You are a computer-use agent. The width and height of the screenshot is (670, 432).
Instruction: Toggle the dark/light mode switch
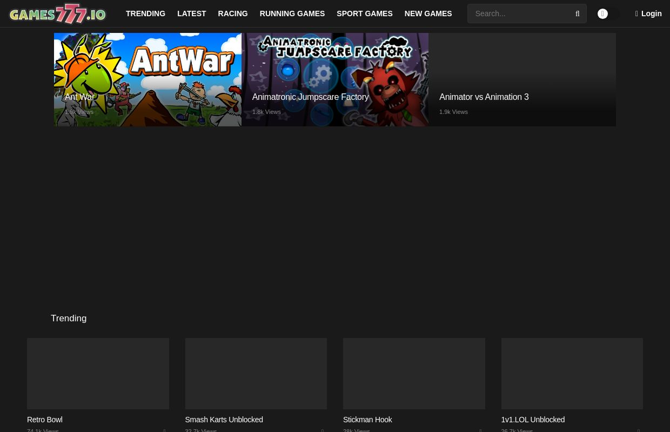(x=608, y=13)
